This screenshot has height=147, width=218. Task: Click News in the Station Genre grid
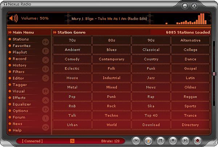pos(151,87)
